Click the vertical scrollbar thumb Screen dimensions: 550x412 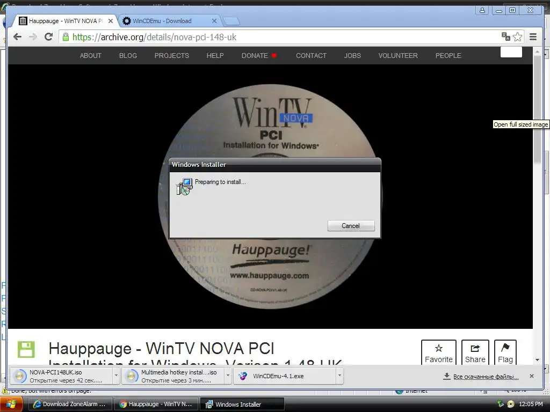537,108
